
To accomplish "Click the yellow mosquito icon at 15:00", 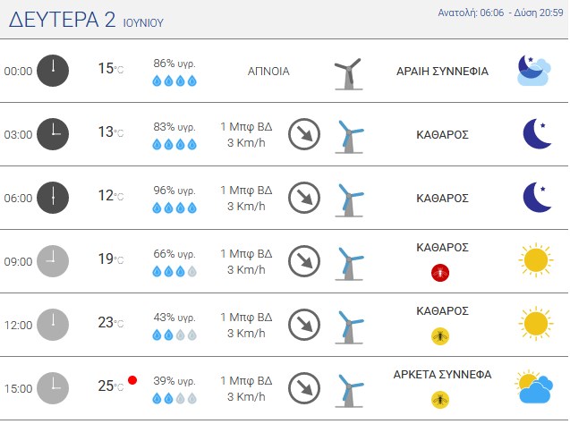I will tap(440, 400).
